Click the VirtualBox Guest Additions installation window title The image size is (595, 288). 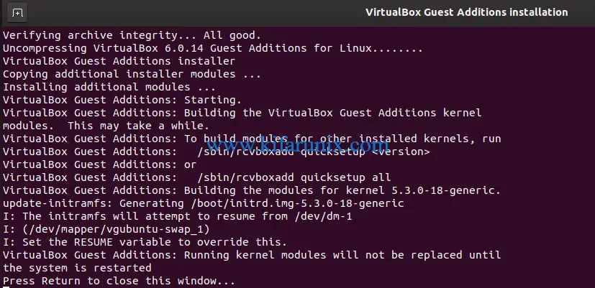[466, 12]
